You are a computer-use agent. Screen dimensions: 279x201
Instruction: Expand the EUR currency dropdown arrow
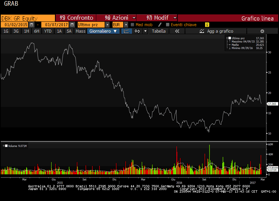tap(126, 25)
